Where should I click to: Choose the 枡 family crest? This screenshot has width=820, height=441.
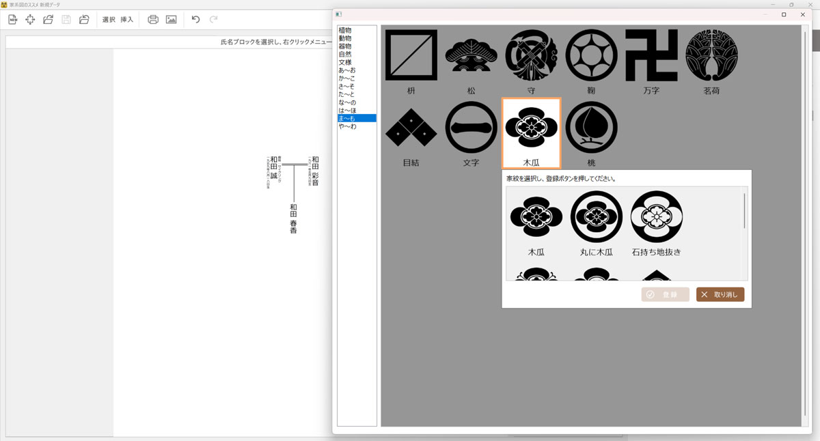pos(411,61)
